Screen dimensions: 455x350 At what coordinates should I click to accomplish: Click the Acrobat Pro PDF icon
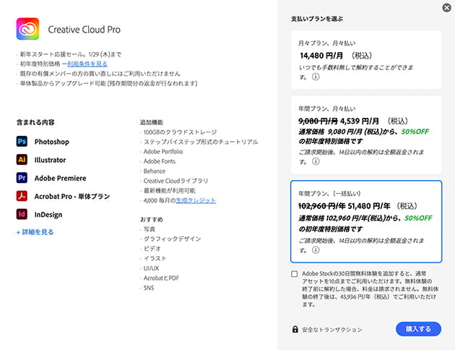click(x=22, y=196)
